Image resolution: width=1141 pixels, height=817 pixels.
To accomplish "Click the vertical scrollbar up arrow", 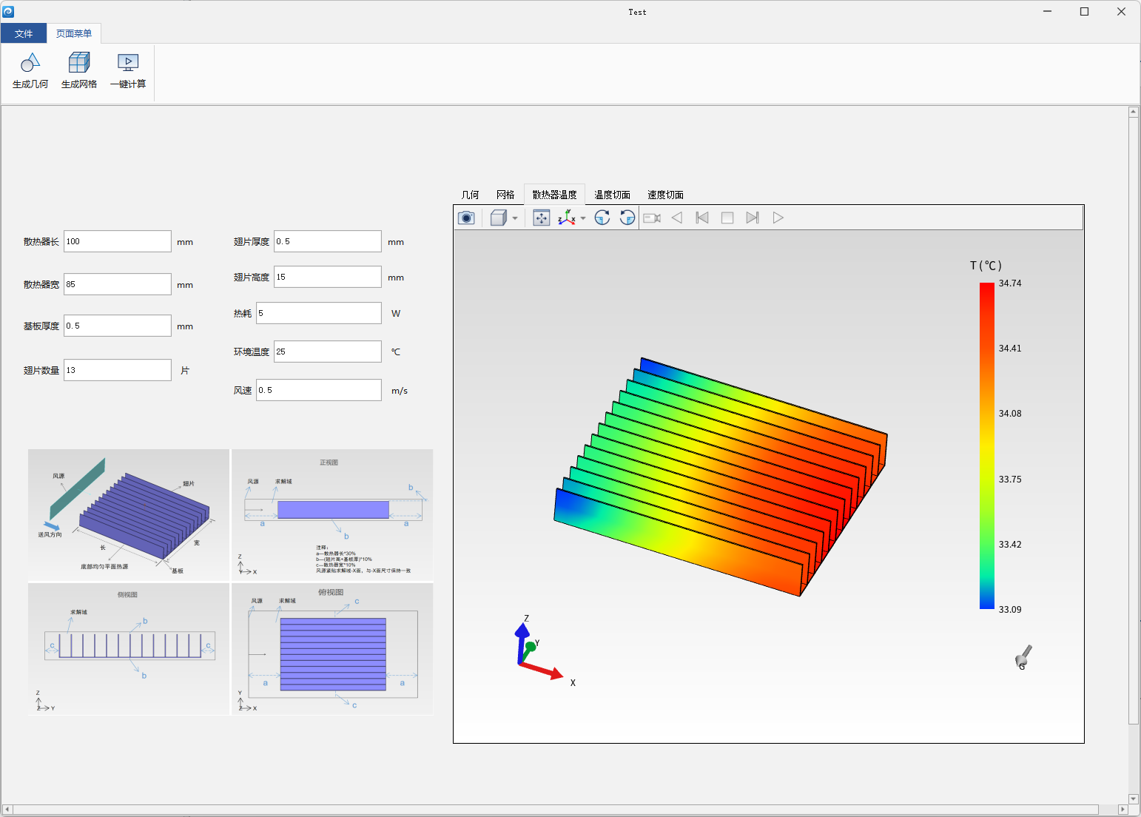I will tap(1134, 112).
